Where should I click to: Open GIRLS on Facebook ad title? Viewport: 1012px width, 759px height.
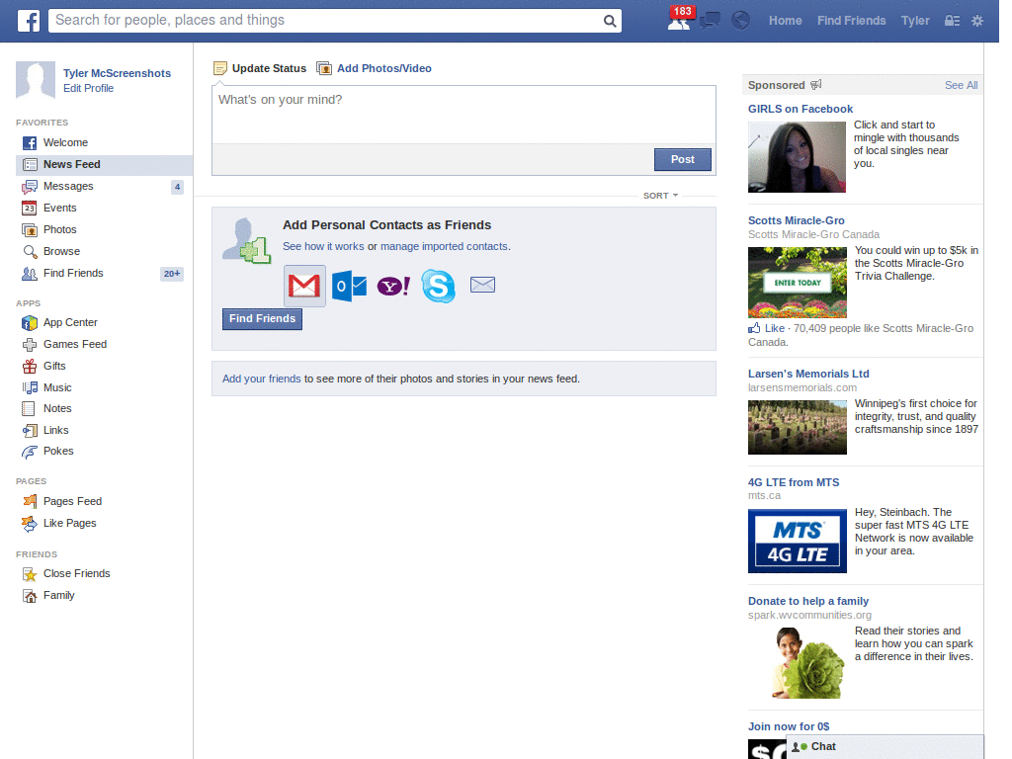[801, 109]
